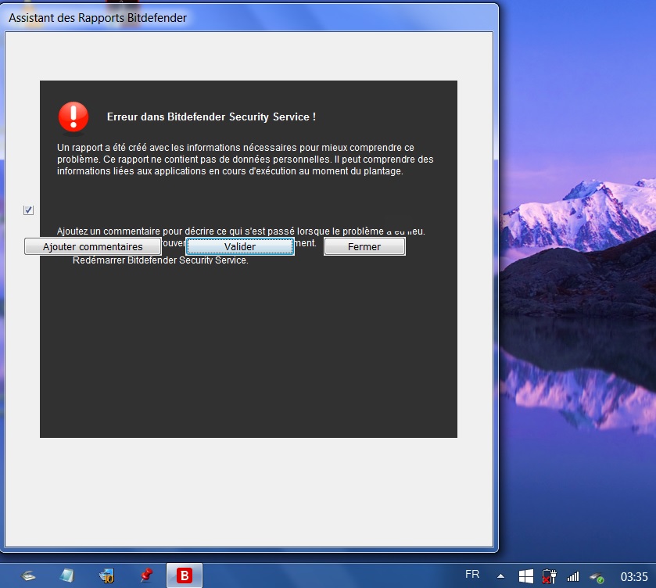Click the text 'Redémarrer Bitdefender Security Service.'
This screenshot has width=656, height=588.
[160, 260]
